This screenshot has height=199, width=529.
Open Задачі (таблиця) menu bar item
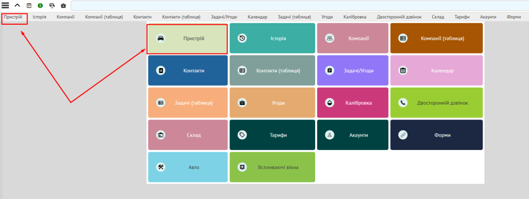[x=294, y=17]
